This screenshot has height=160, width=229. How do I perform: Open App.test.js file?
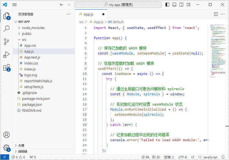pyautogui.click(x=32, y=57)
